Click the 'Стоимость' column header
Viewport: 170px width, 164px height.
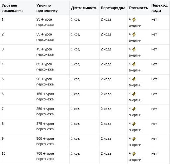138,8
